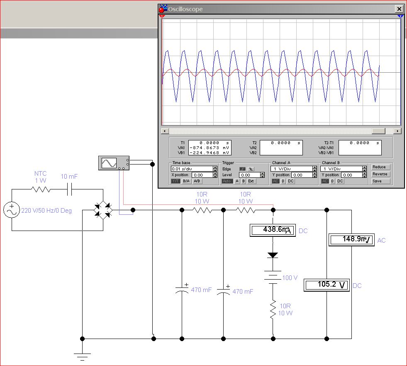Switch Channel A coupling to DC
Screen dimensions: 407x366
pos(291,181)
